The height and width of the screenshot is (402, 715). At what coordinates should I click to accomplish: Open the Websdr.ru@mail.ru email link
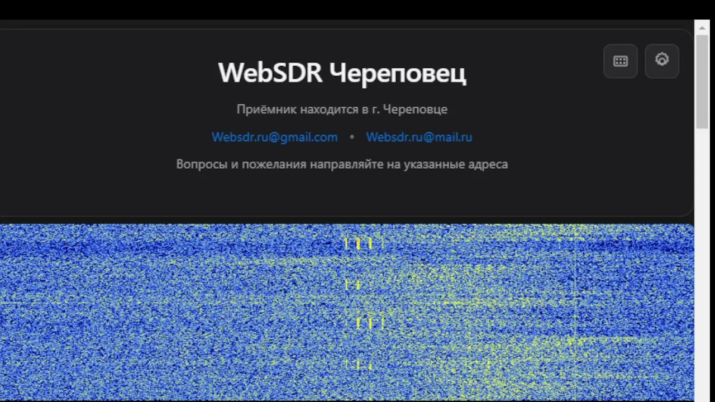(x=419, y=137)
